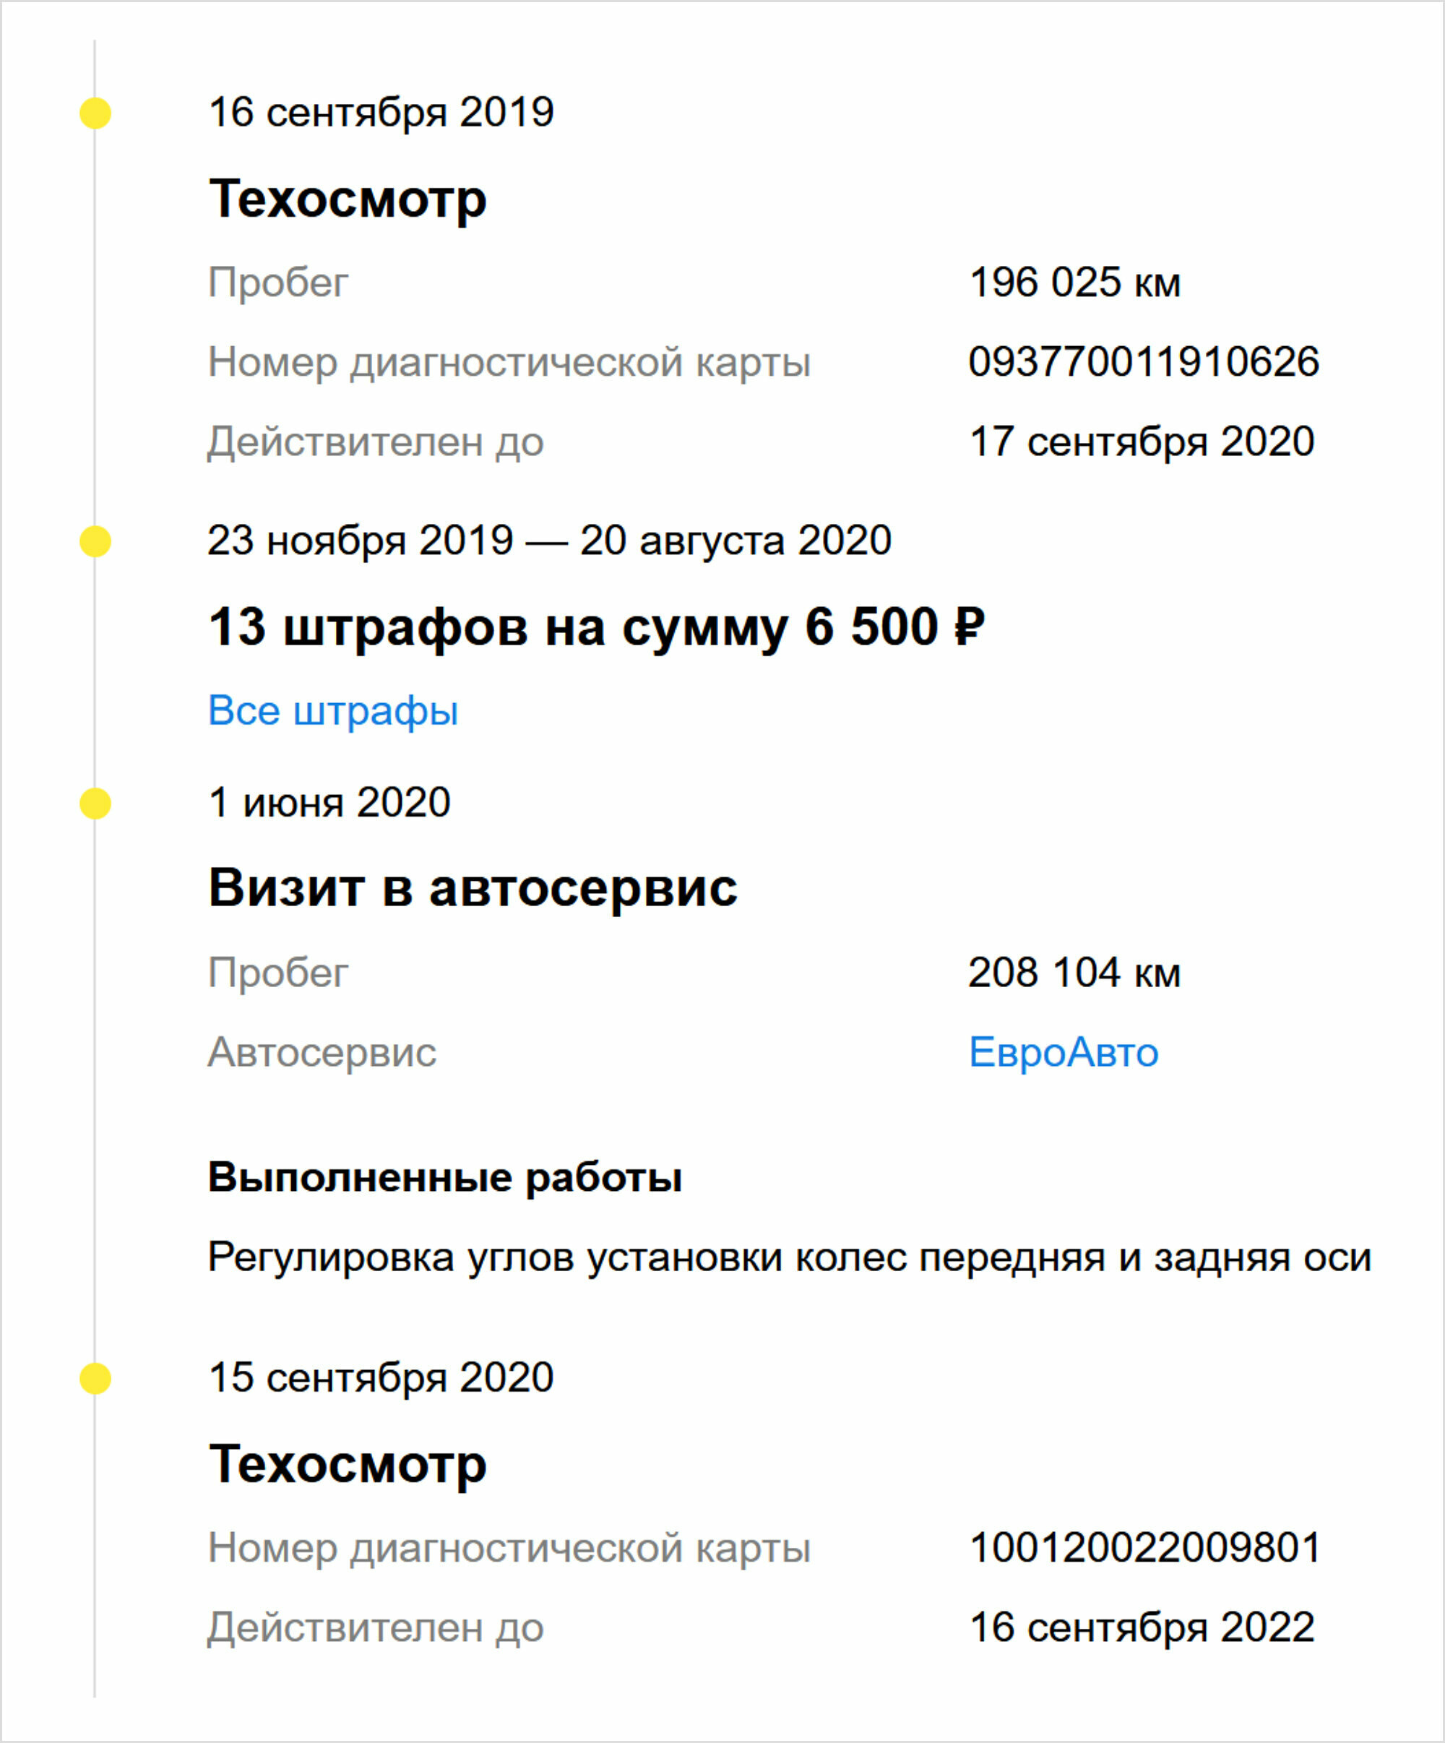Click diagnostic card number 093770011910626

click(1144, 362)
